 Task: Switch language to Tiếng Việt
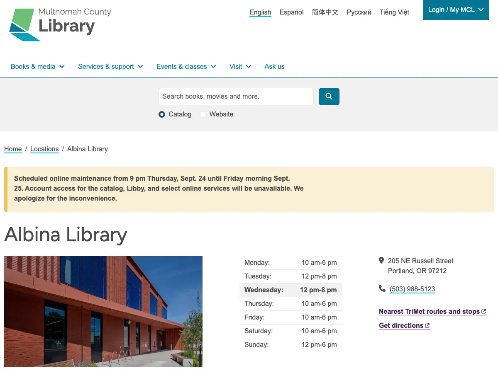coord(394,12)
